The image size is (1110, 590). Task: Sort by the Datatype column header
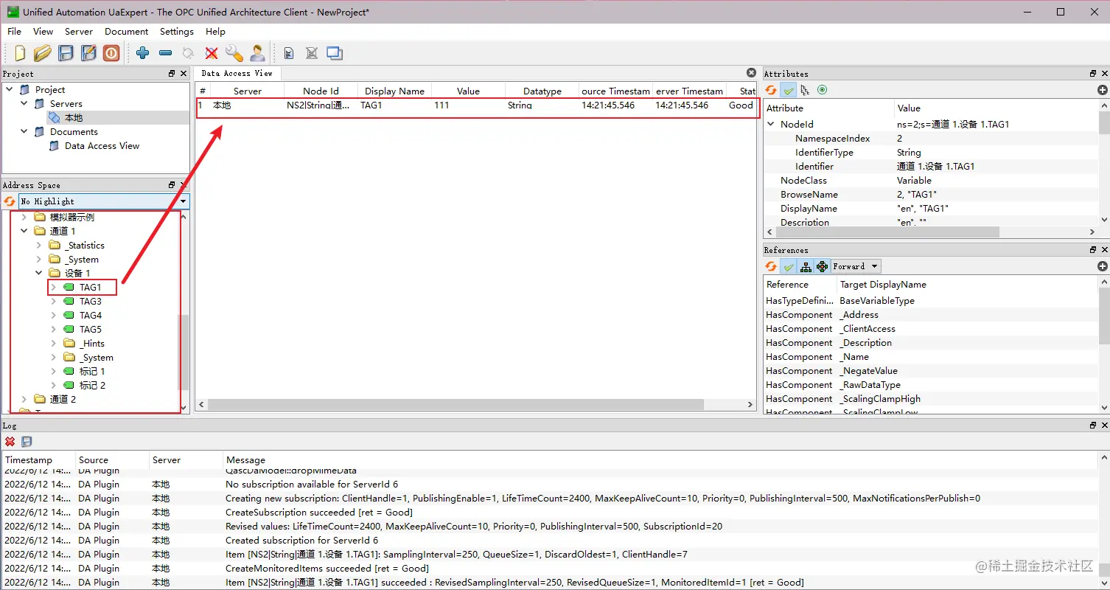coord(542,91)
